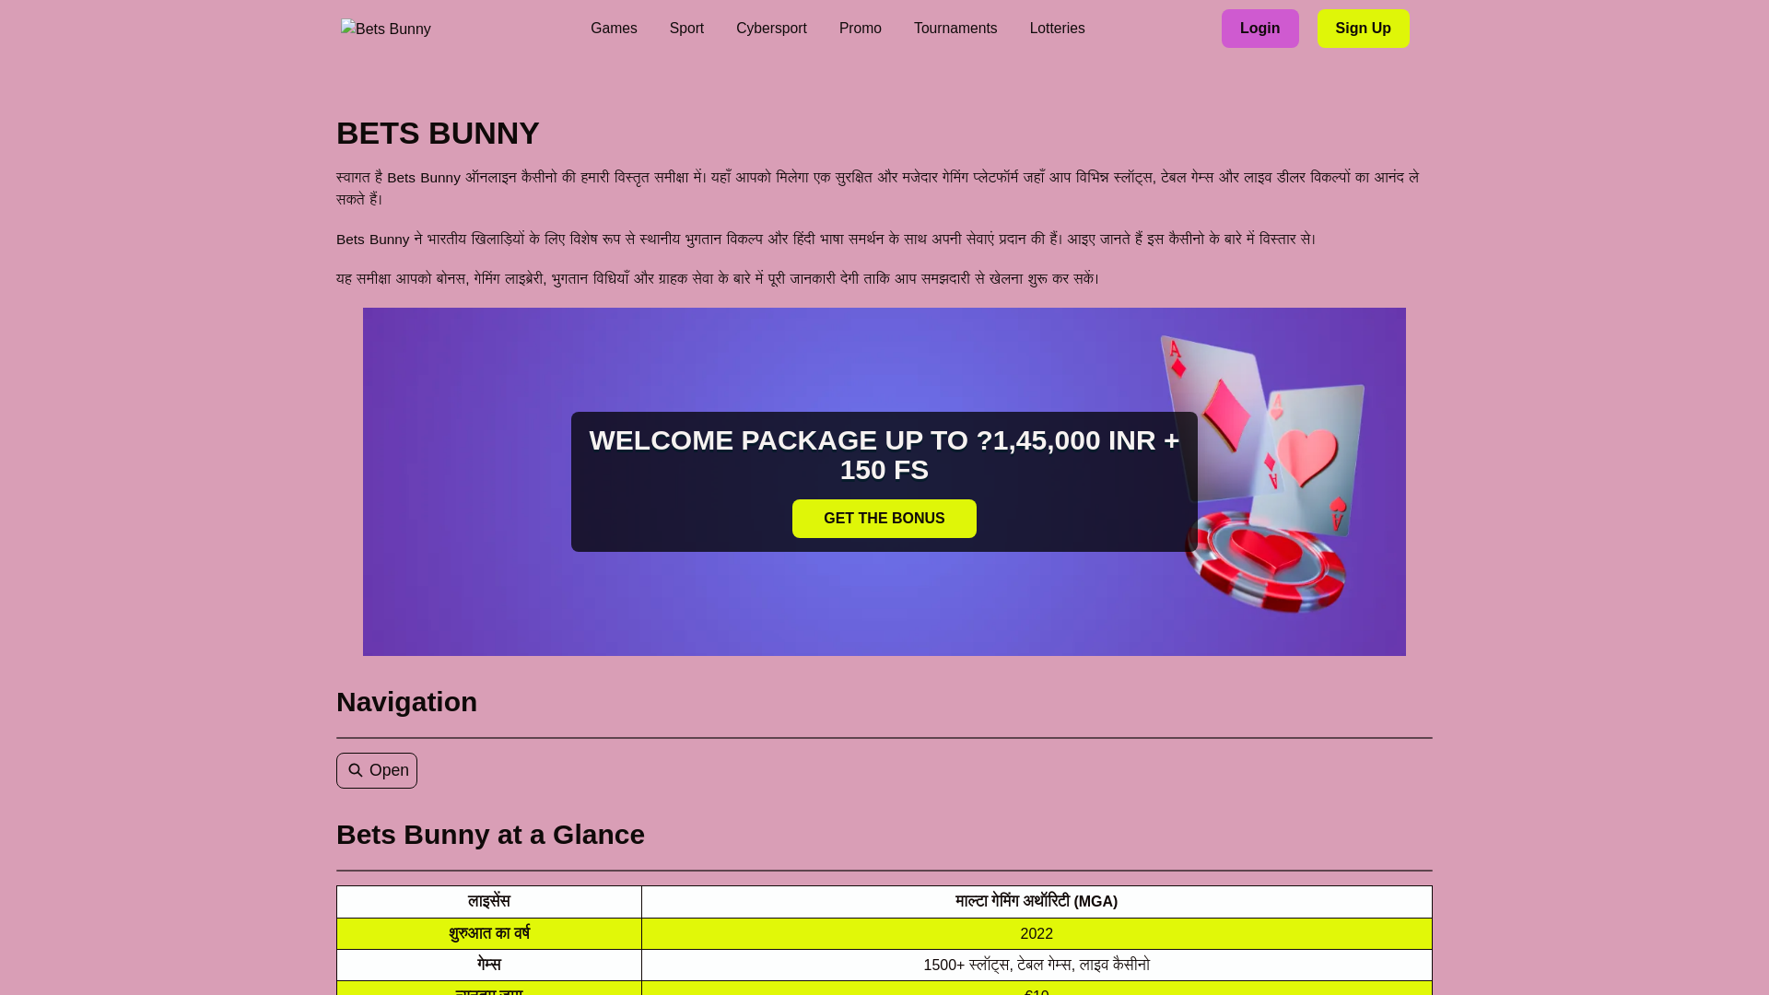Image resolution: width=1769 pixels, height=995 pixels.
Task: Click the गेम्स table cell
Action: click(489, 965)
